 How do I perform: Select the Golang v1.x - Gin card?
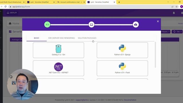58,50
